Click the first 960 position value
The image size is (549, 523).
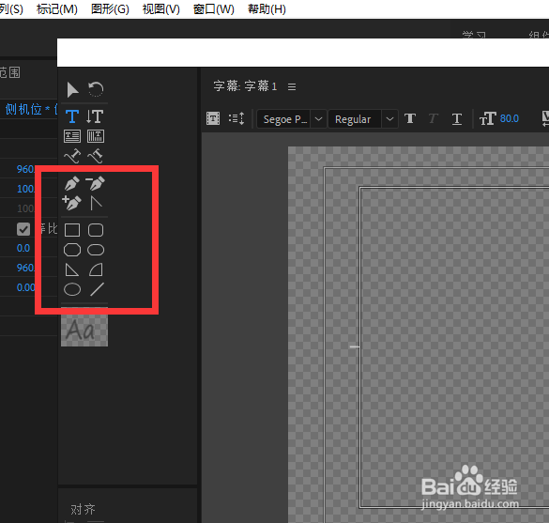coord(25,169)
